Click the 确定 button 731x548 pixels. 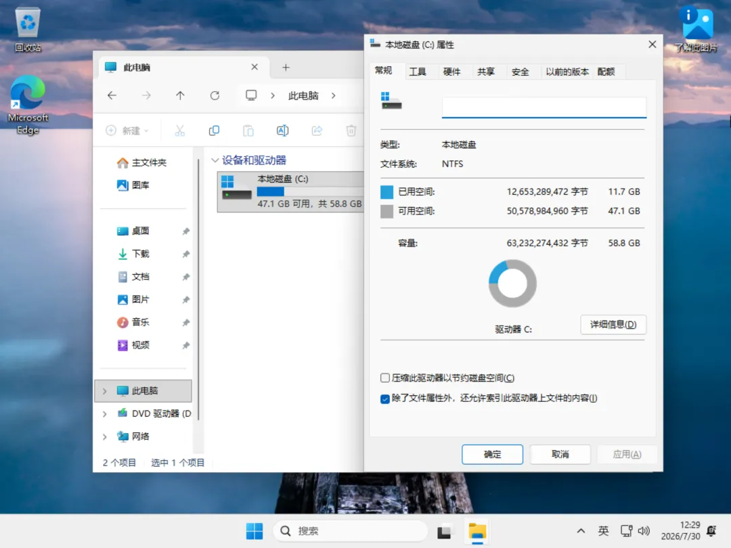click(x=492, y=455)
